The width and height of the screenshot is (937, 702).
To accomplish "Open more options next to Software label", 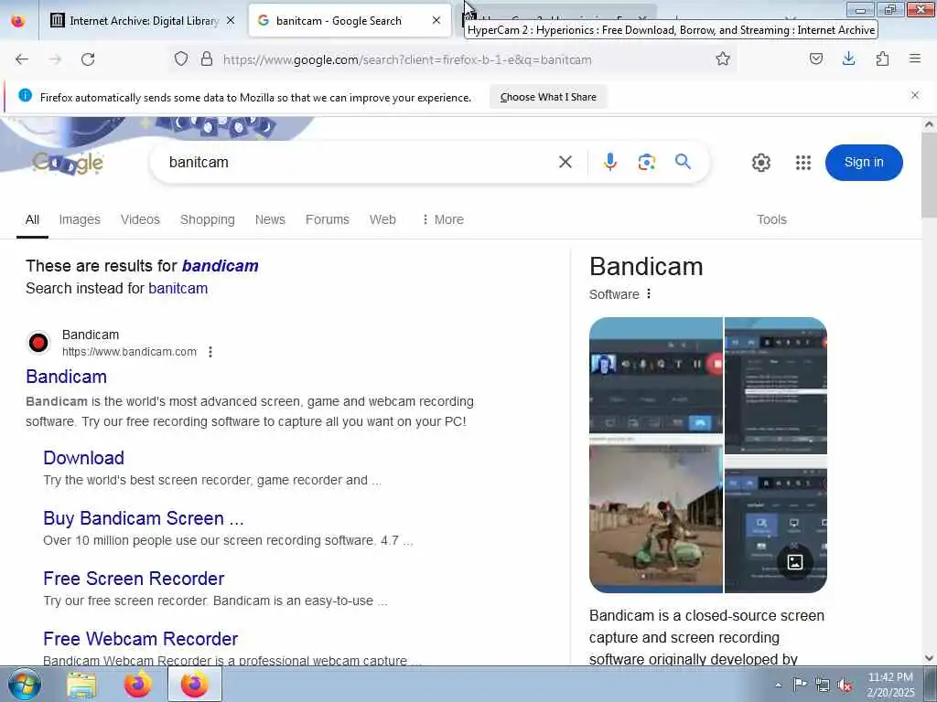I will tap(649, 293).
